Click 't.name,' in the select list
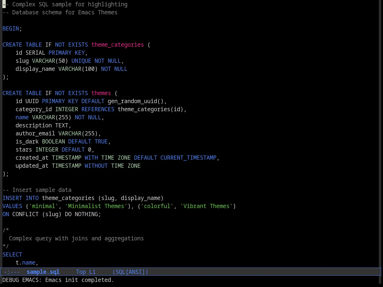The image size is (383, 287). (x=27, y=262)
